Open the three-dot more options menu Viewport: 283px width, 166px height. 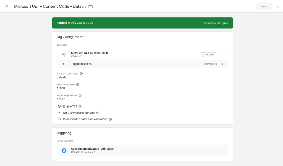[x=278, y=6]
